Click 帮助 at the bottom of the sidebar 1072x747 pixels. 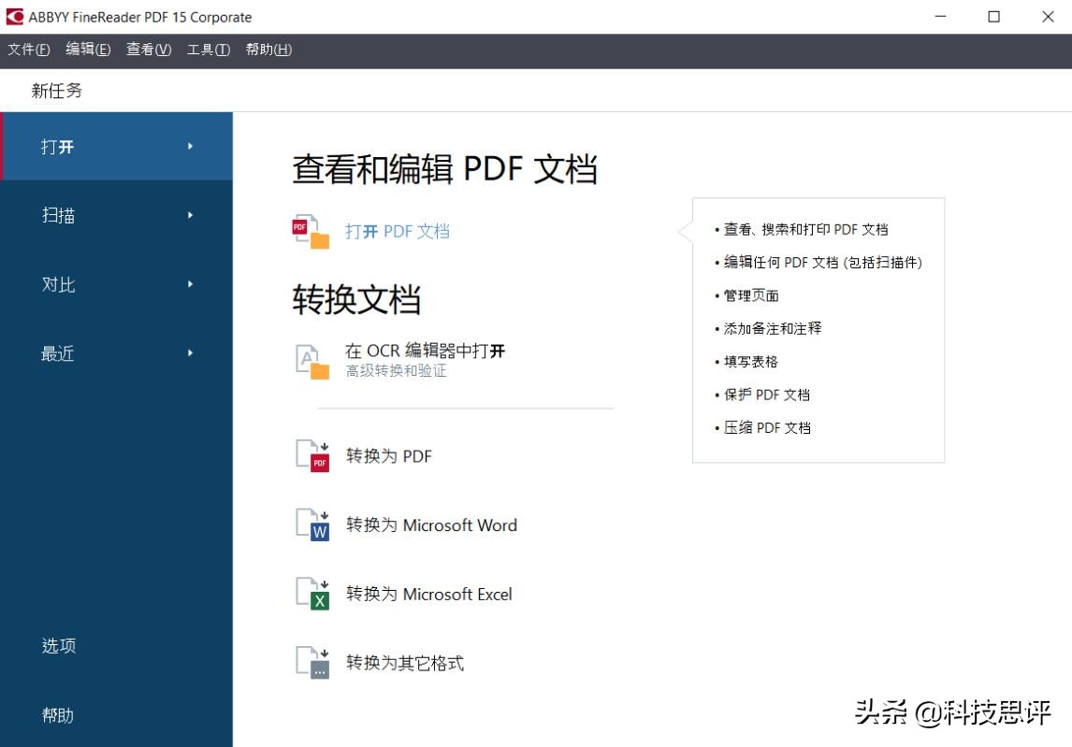click(x=60, y=714)
